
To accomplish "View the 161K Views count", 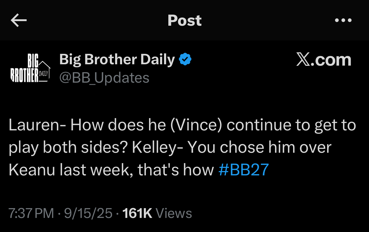I will click(157, 213).
